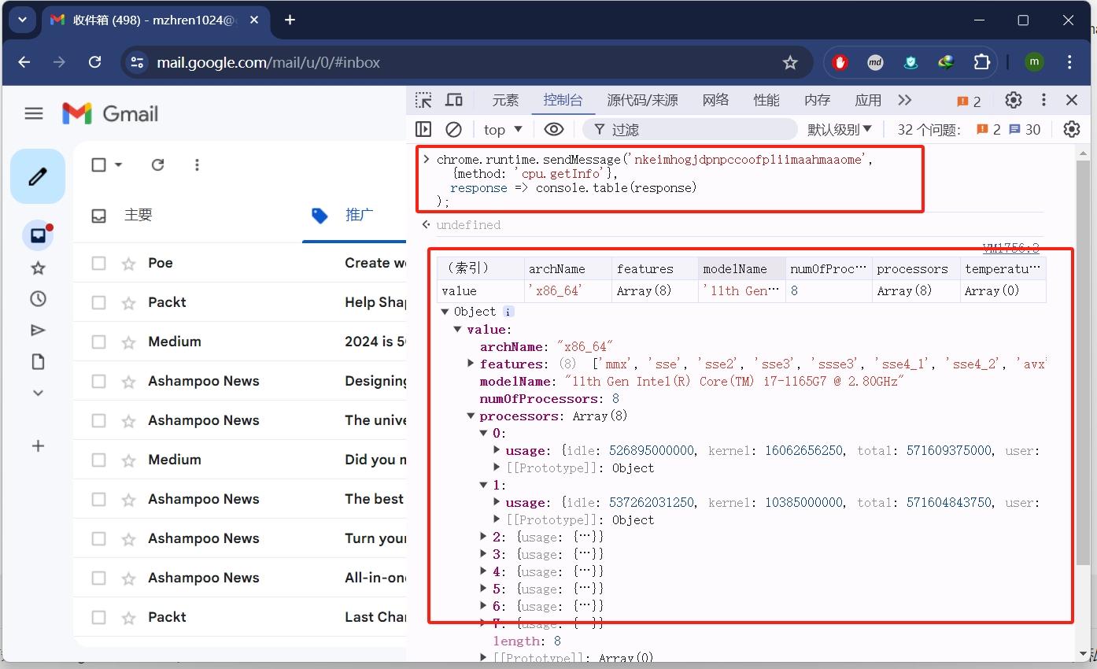
Task: Open the Mail inbox icon in sidebar
Action: [x=38, y=235]
